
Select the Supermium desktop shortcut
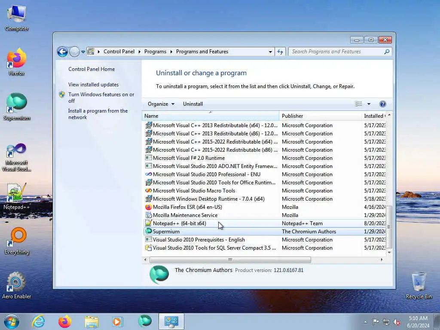tap(17, 107)
